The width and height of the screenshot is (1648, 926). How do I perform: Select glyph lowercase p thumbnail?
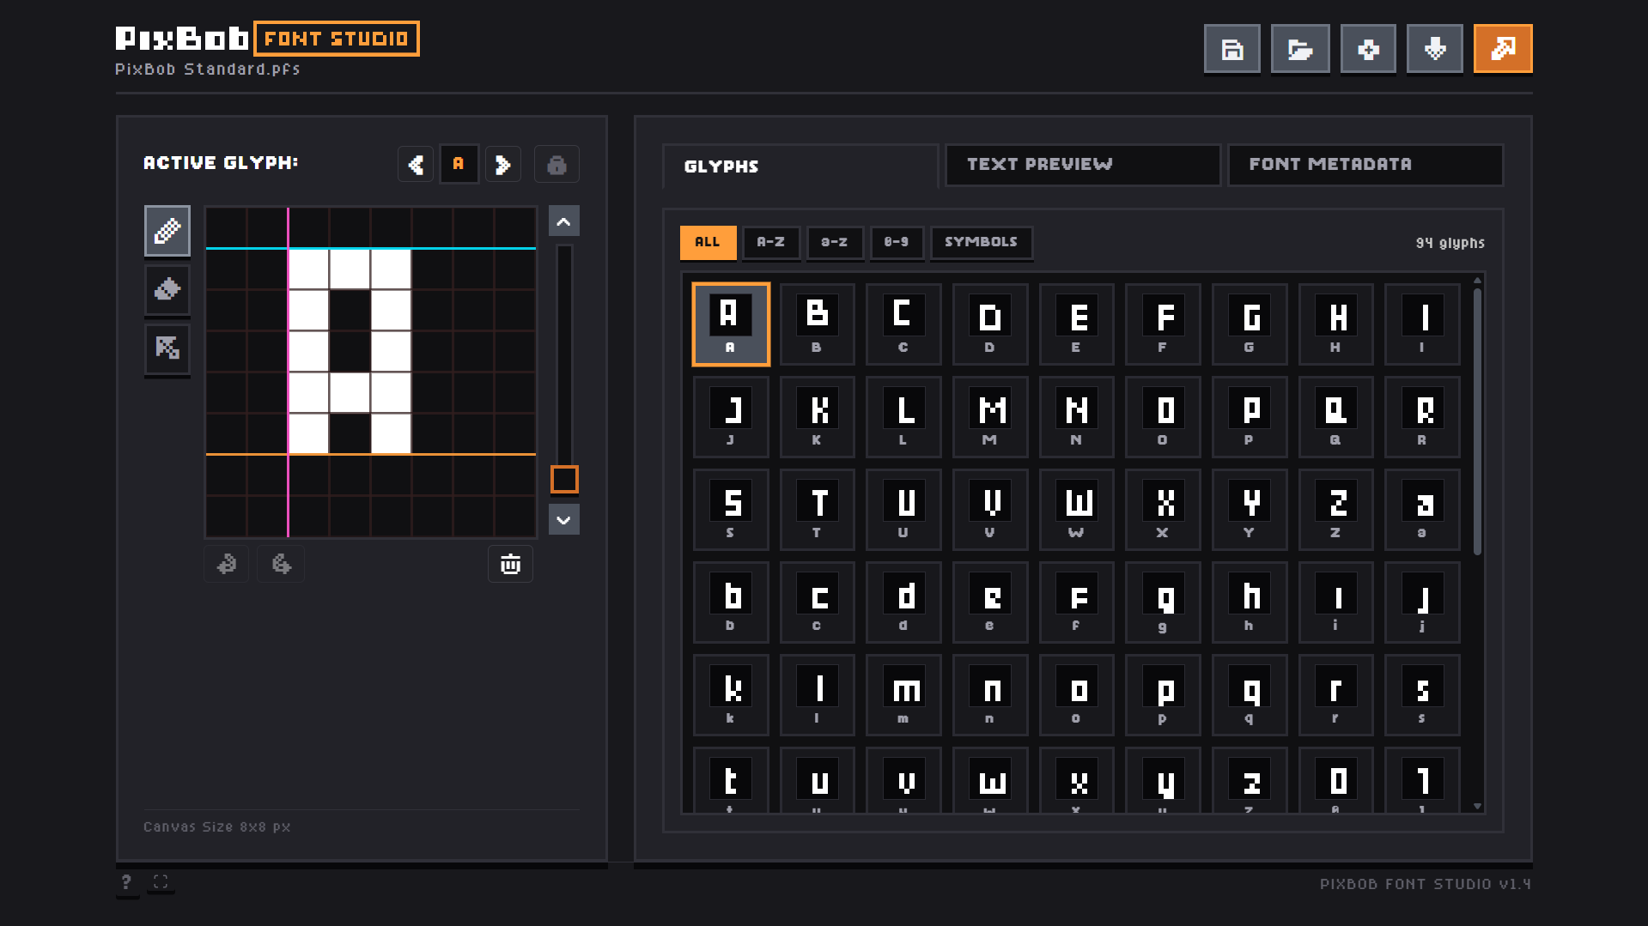point(1163,695)
